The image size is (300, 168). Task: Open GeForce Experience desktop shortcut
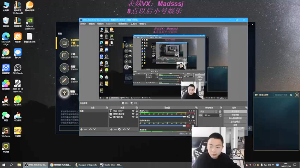[x=30, y=24]
